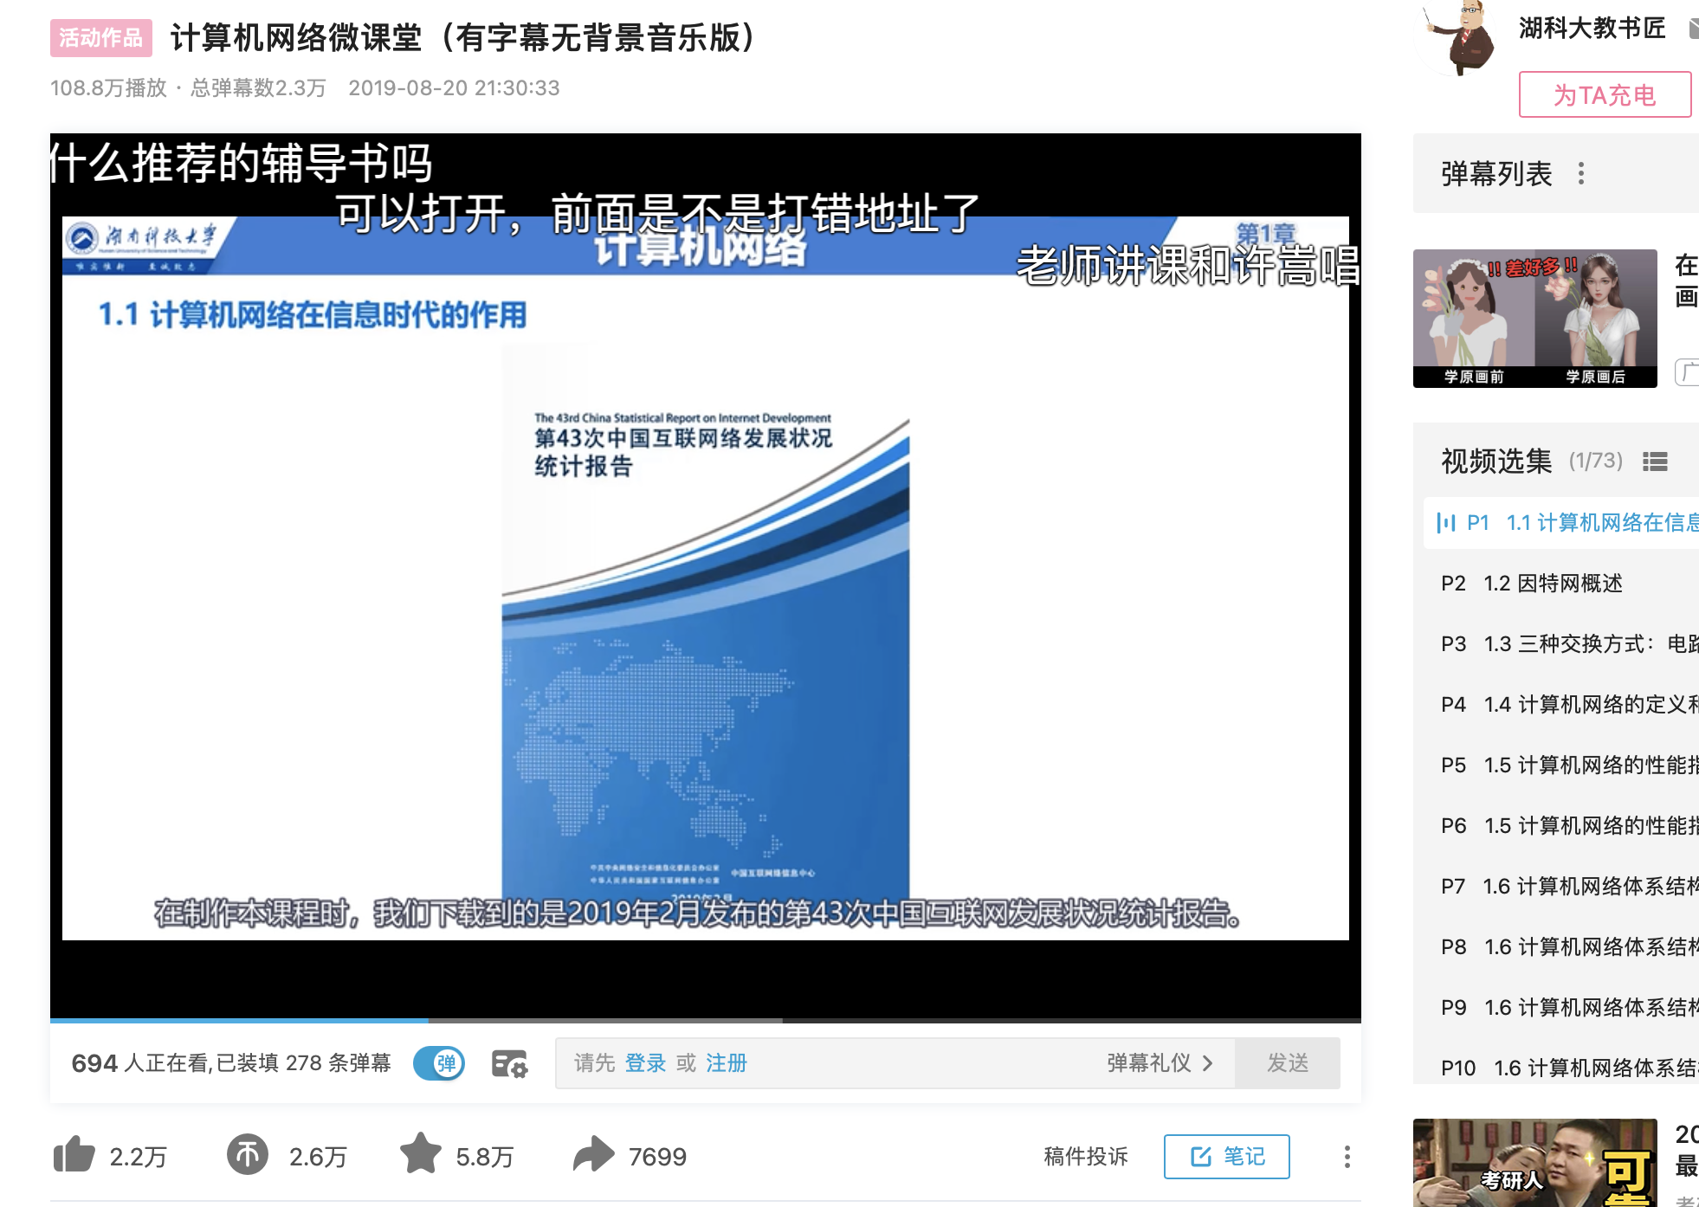Toggle the danmaku on/off switch
Screen dimensions: 1699x1207
(x=439, y=1062)
